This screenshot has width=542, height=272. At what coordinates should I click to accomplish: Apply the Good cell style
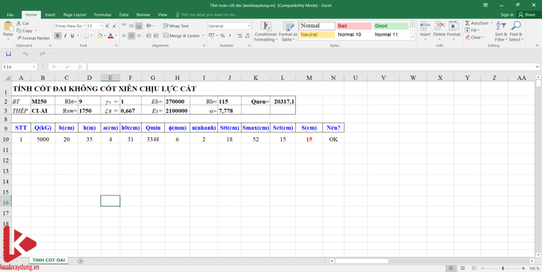[x=390, y=26]
